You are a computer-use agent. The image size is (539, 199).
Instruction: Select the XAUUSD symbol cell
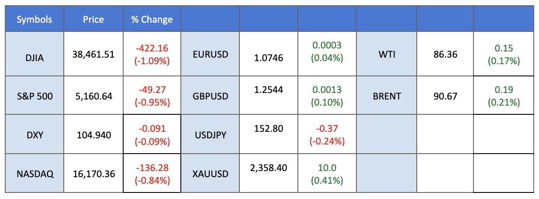click(210, 174)
